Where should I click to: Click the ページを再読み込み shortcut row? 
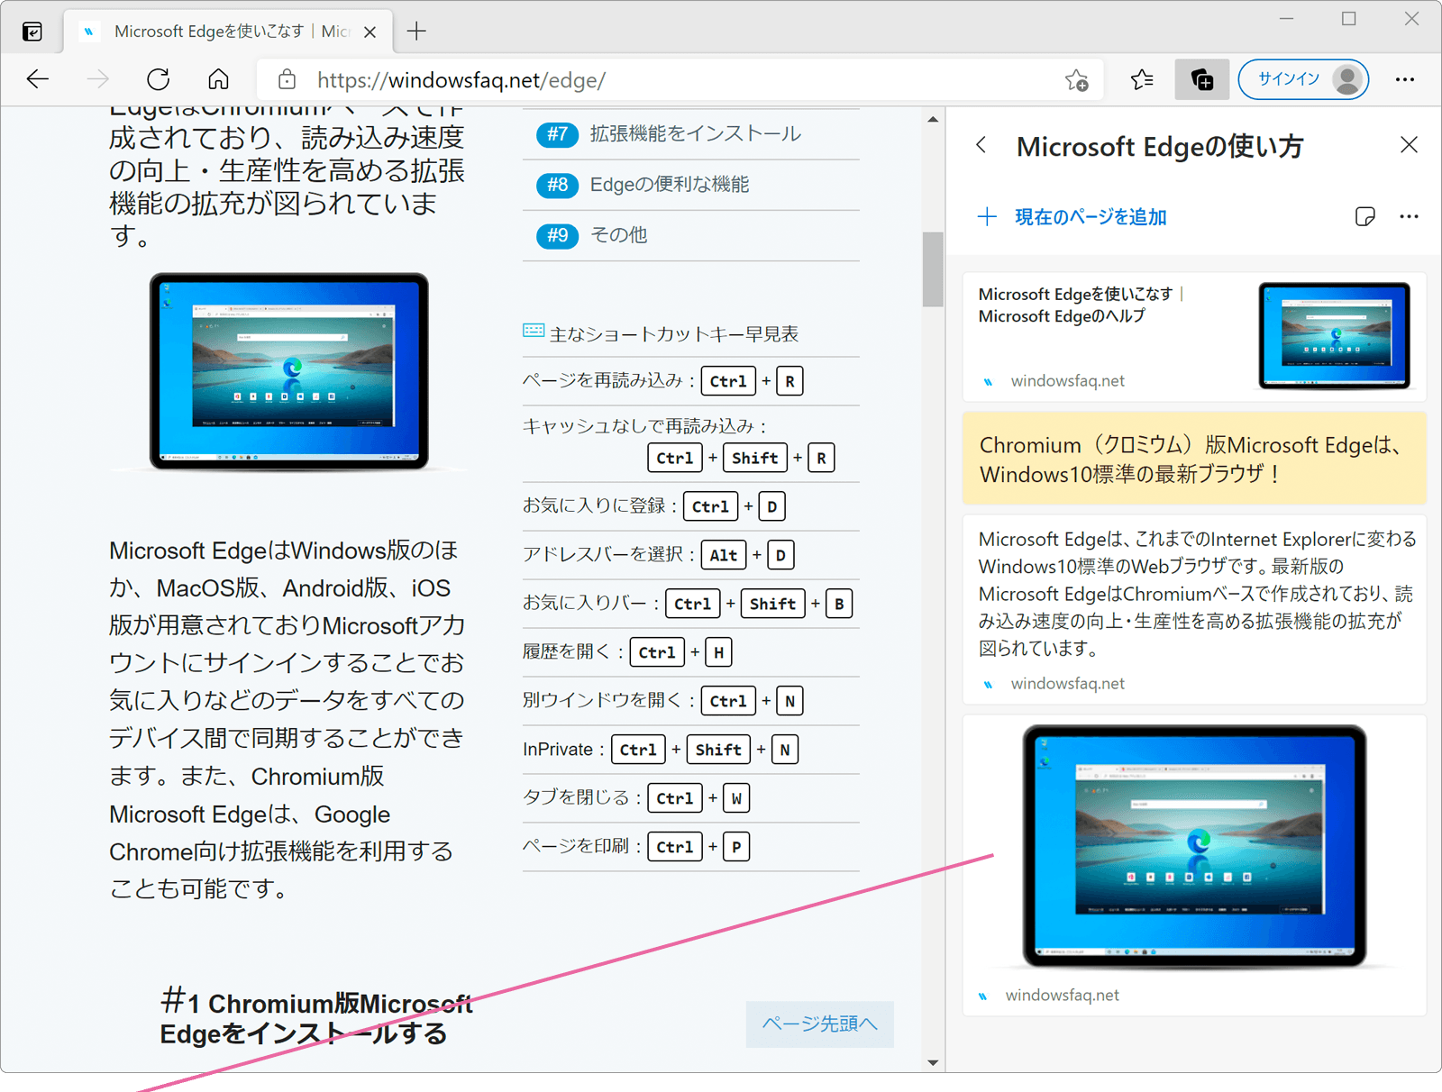click(690, 381)
